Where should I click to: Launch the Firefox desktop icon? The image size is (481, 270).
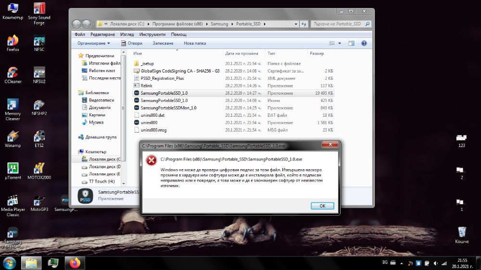[13, 43]
